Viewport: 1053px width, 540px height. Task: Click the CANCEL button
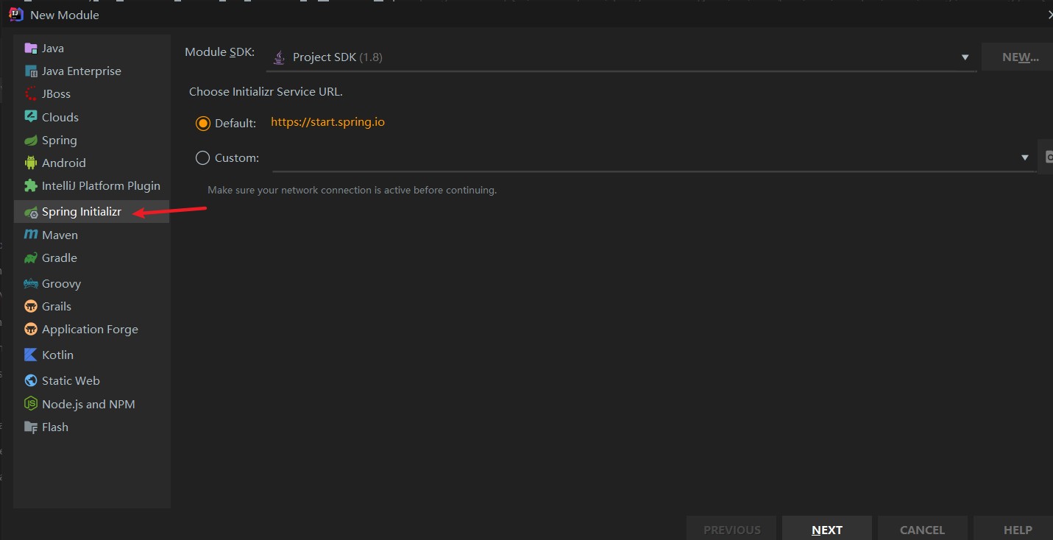[922, 529]
